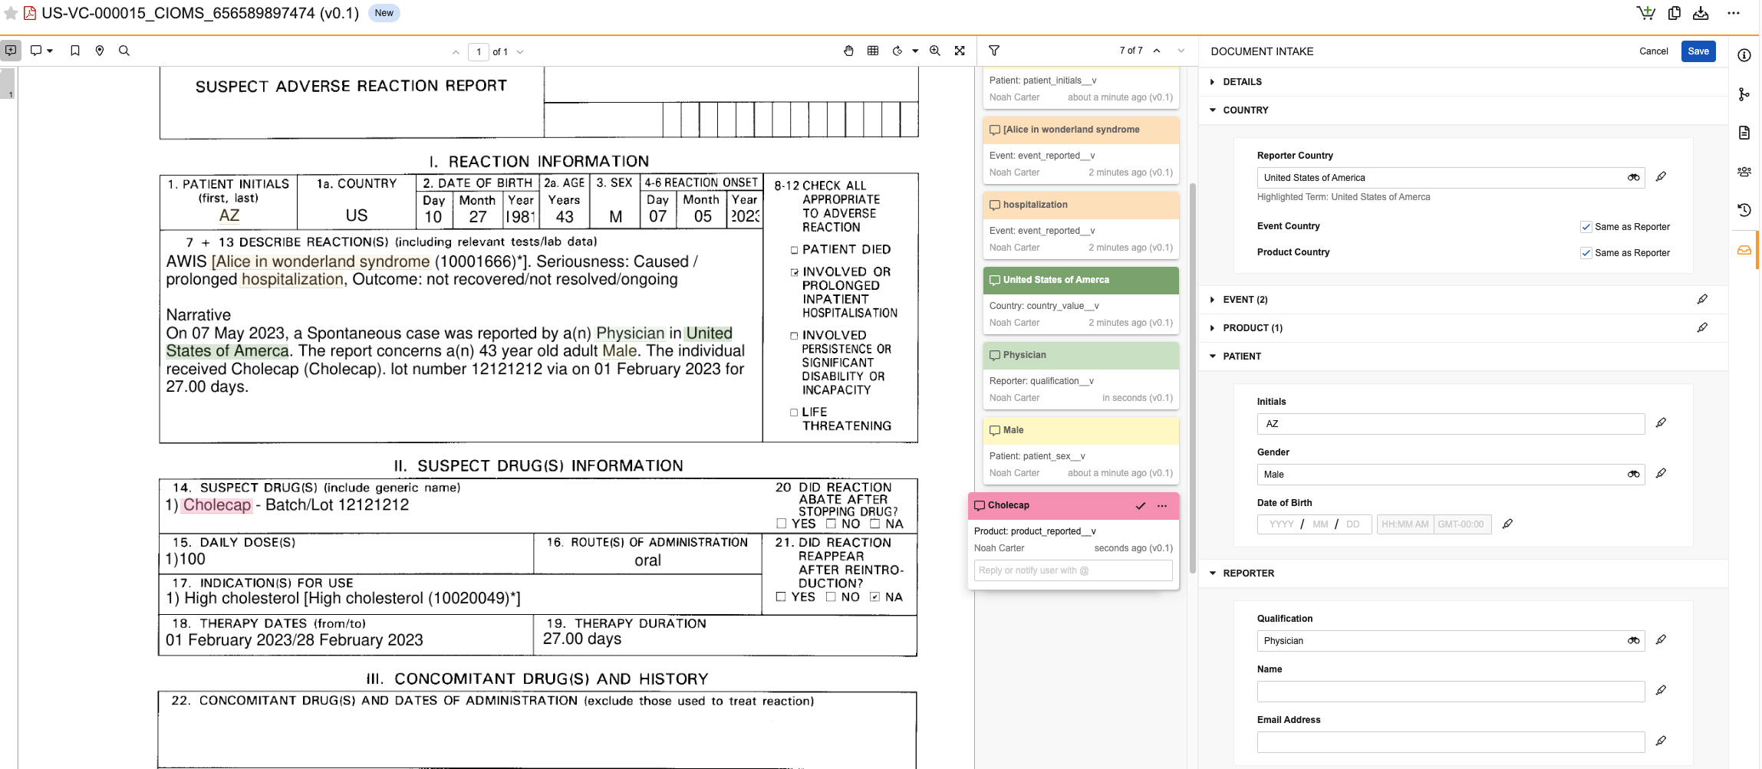The image size is (1762, 769).
Task: Click highlighter icon on PRODUCT (1) row
Action: 1702,327
